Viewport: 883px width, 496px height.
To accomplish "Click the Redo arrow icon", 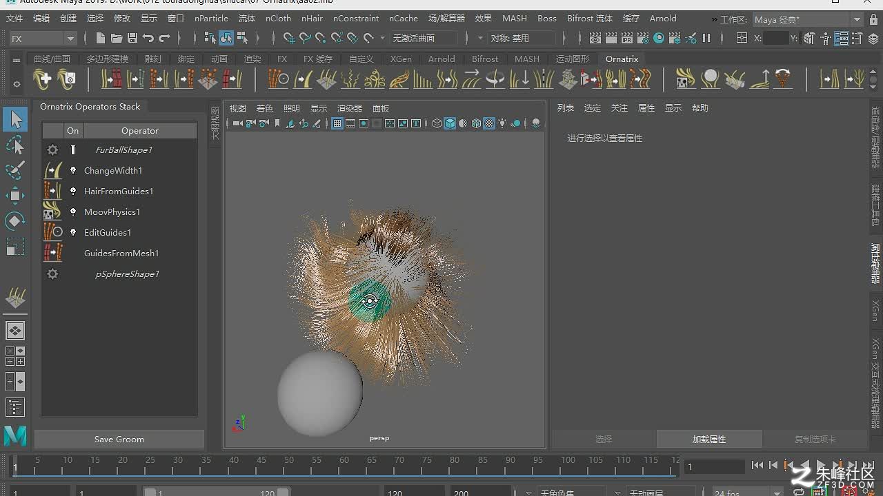I will pyautogui.click(x=164, y=39).
